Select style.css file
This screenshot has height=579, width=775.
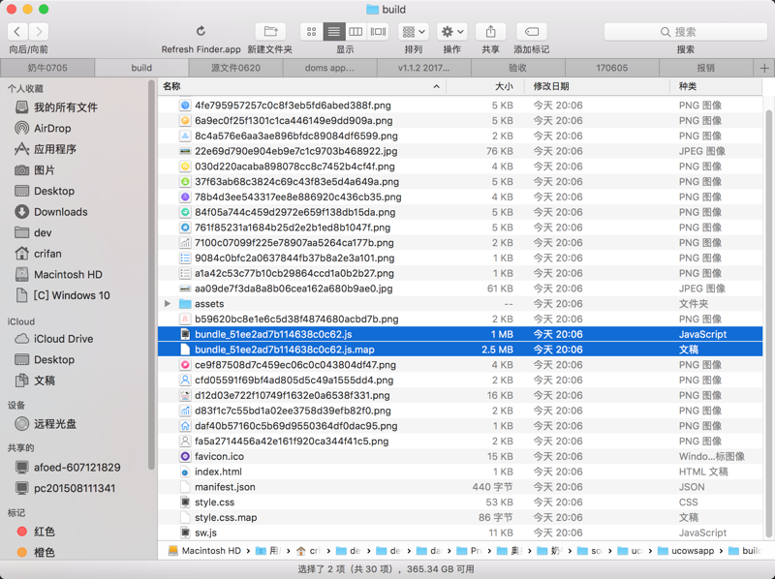point(460,503)
